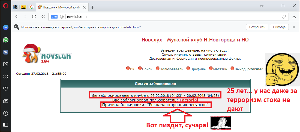Open Speed Dial start page grid
The width and height of the screenshot is (300, 132).
pyautogui.click(x=43, y=17)
